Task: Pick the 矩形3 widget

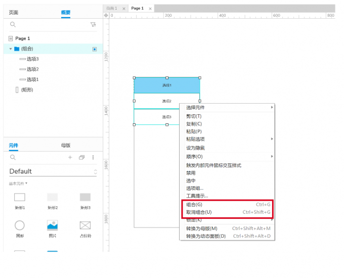Action: coord(85,201)
